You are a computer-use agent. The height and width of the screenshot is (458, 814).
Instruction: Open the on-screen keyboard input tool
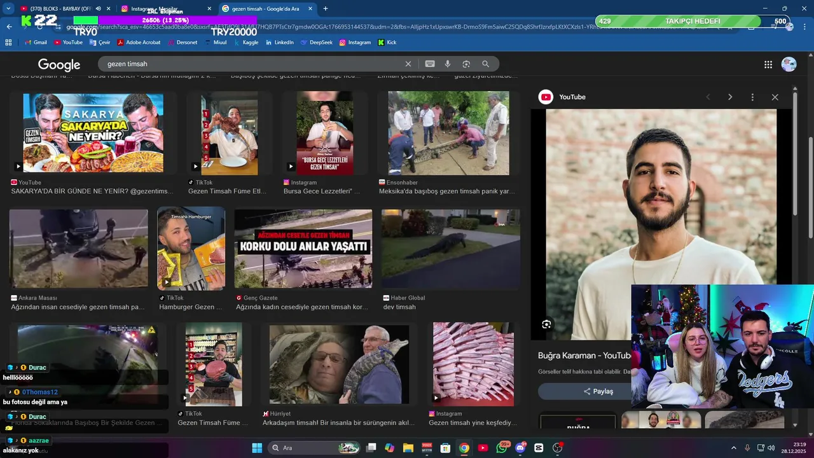430,64
